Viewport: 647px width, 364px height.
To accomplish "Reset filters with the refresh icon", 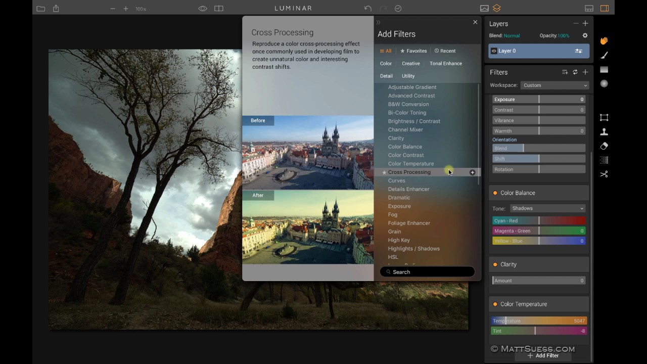I will coord(575,72).
